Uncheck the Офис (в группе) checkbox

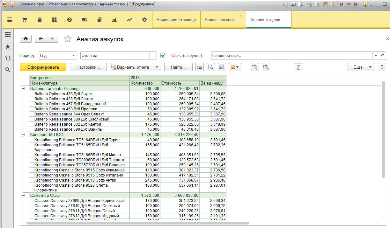[x=163, y=55]
